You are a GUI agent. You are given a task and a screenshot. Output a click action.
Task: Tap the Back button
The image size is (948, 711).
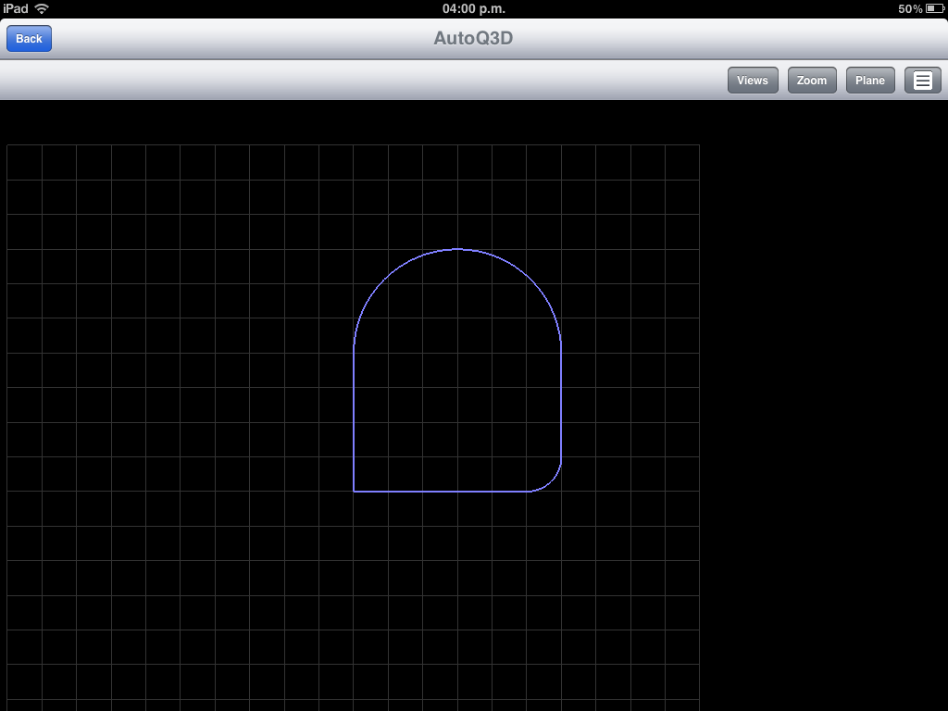coord(29,39)
